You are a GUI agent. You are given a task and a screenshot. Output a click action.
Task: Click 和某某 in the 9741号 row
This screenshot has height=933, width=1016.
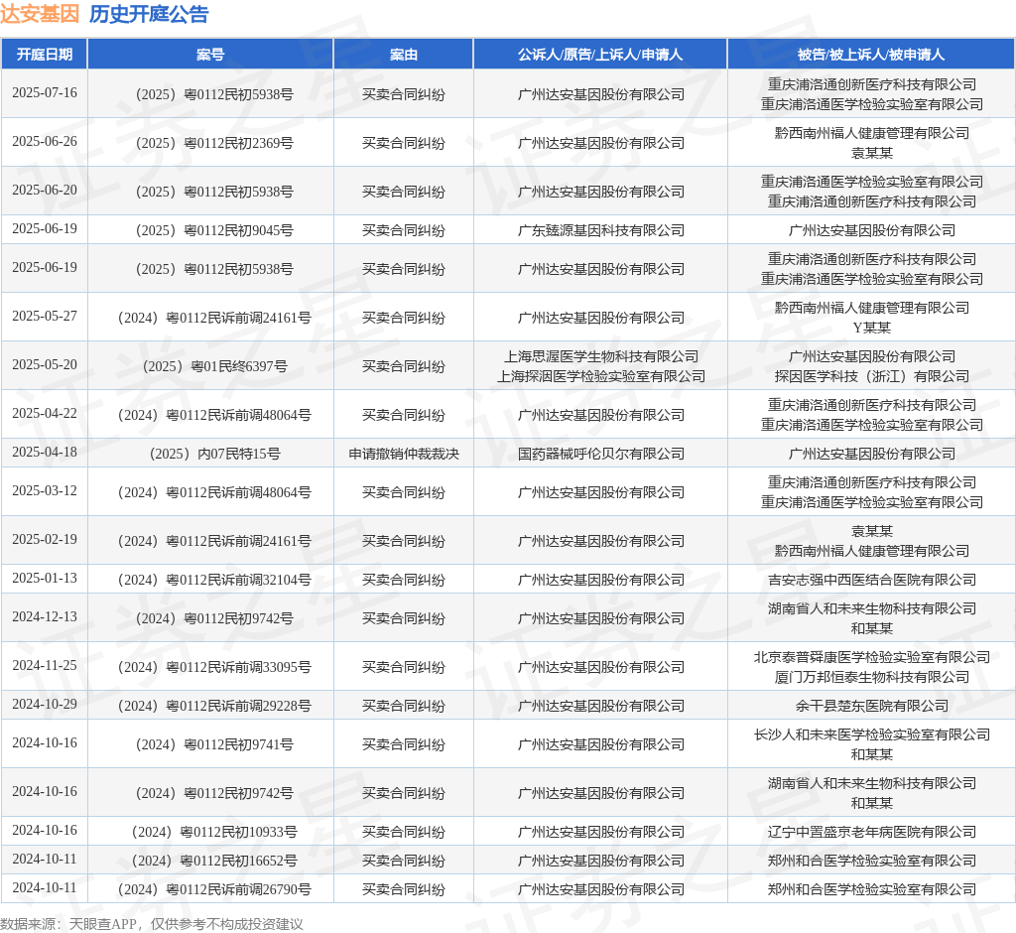click(x=871, y=754)
